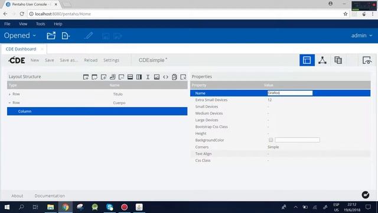Click the CDE Reload button

coord(91,60)
